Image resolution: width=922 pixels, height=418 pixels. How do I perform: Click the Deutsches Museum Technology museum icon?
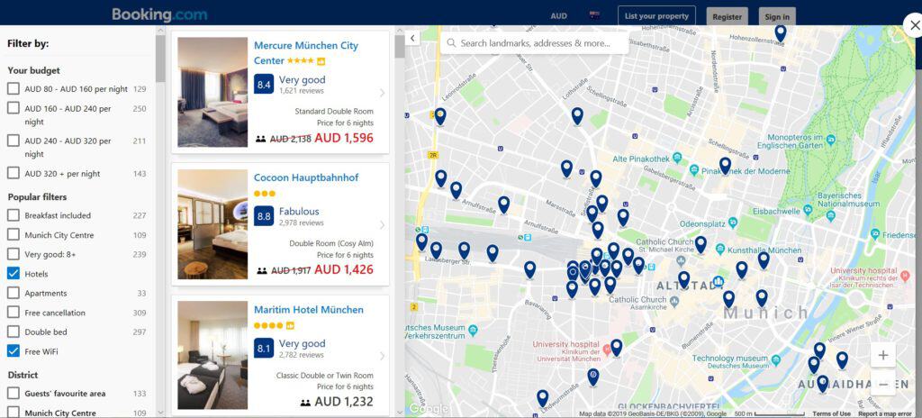[x=775, y=359]
